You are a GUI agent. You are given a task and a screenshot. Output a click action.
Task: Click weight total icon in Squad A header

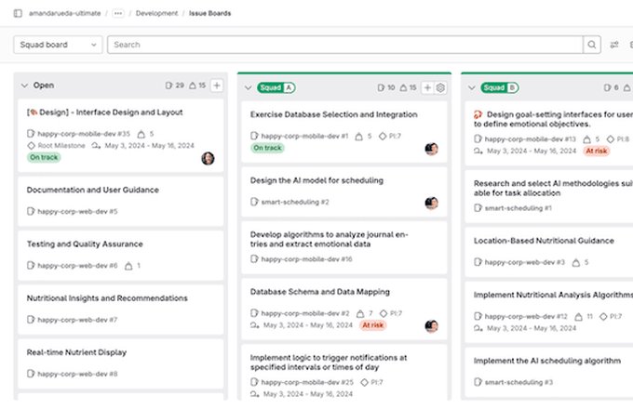(403, 88)
